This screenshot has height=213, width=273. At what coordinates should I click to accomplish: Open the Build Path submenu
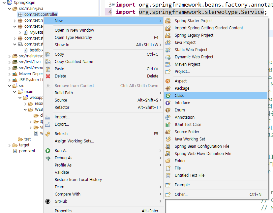click(104, 93)
